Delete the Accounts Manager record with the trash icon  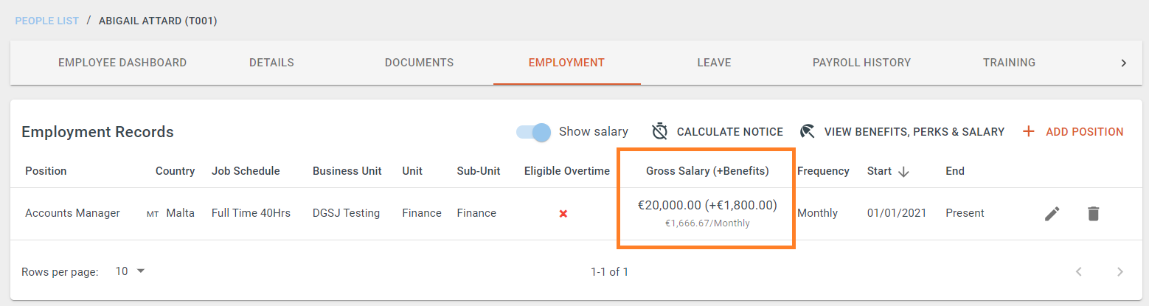1093,214
